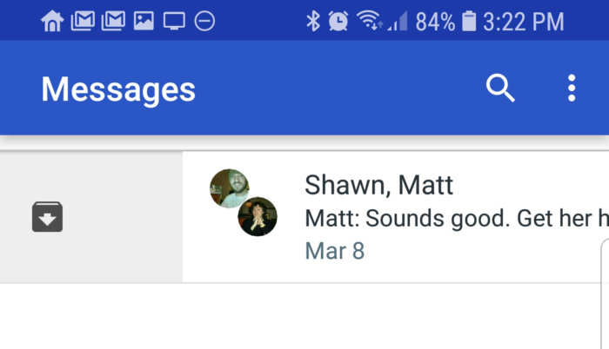
Task: Tap the first Gmail notification icon
Action: (83, 21)
